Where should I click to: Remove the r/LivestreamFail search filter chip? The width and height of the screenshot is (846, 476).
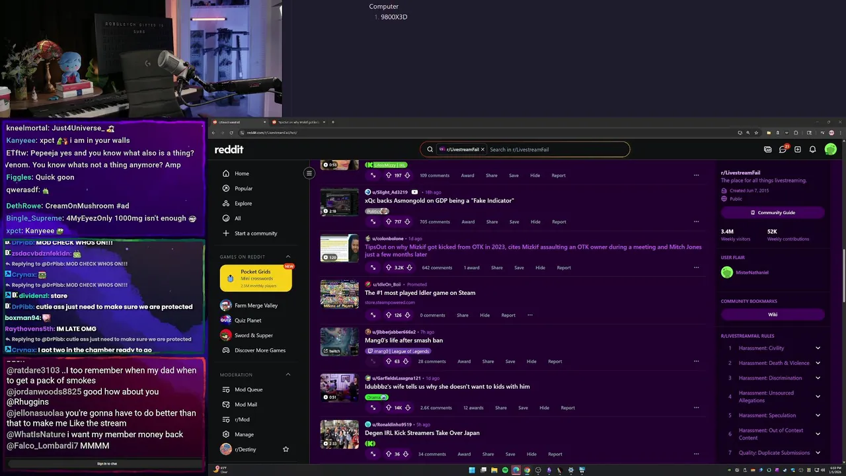pyautogui.click(x=482, y=149)
